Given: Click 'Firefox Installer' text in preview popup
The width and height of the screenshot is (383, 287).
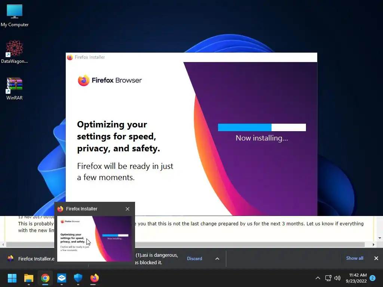Looking at the screenshot, I should tap(82, 209).
